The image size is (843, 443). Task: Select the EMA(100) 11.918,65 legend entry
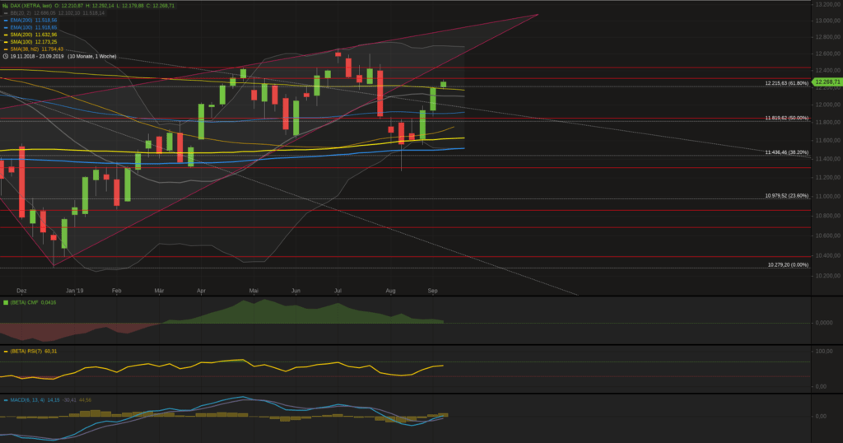coord(33,27)
